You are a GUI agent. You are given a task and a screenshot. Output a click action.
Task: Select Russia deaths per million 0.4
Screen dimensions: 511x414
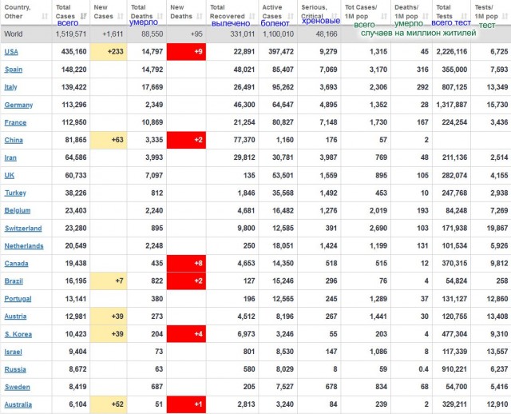pos(423,369)
